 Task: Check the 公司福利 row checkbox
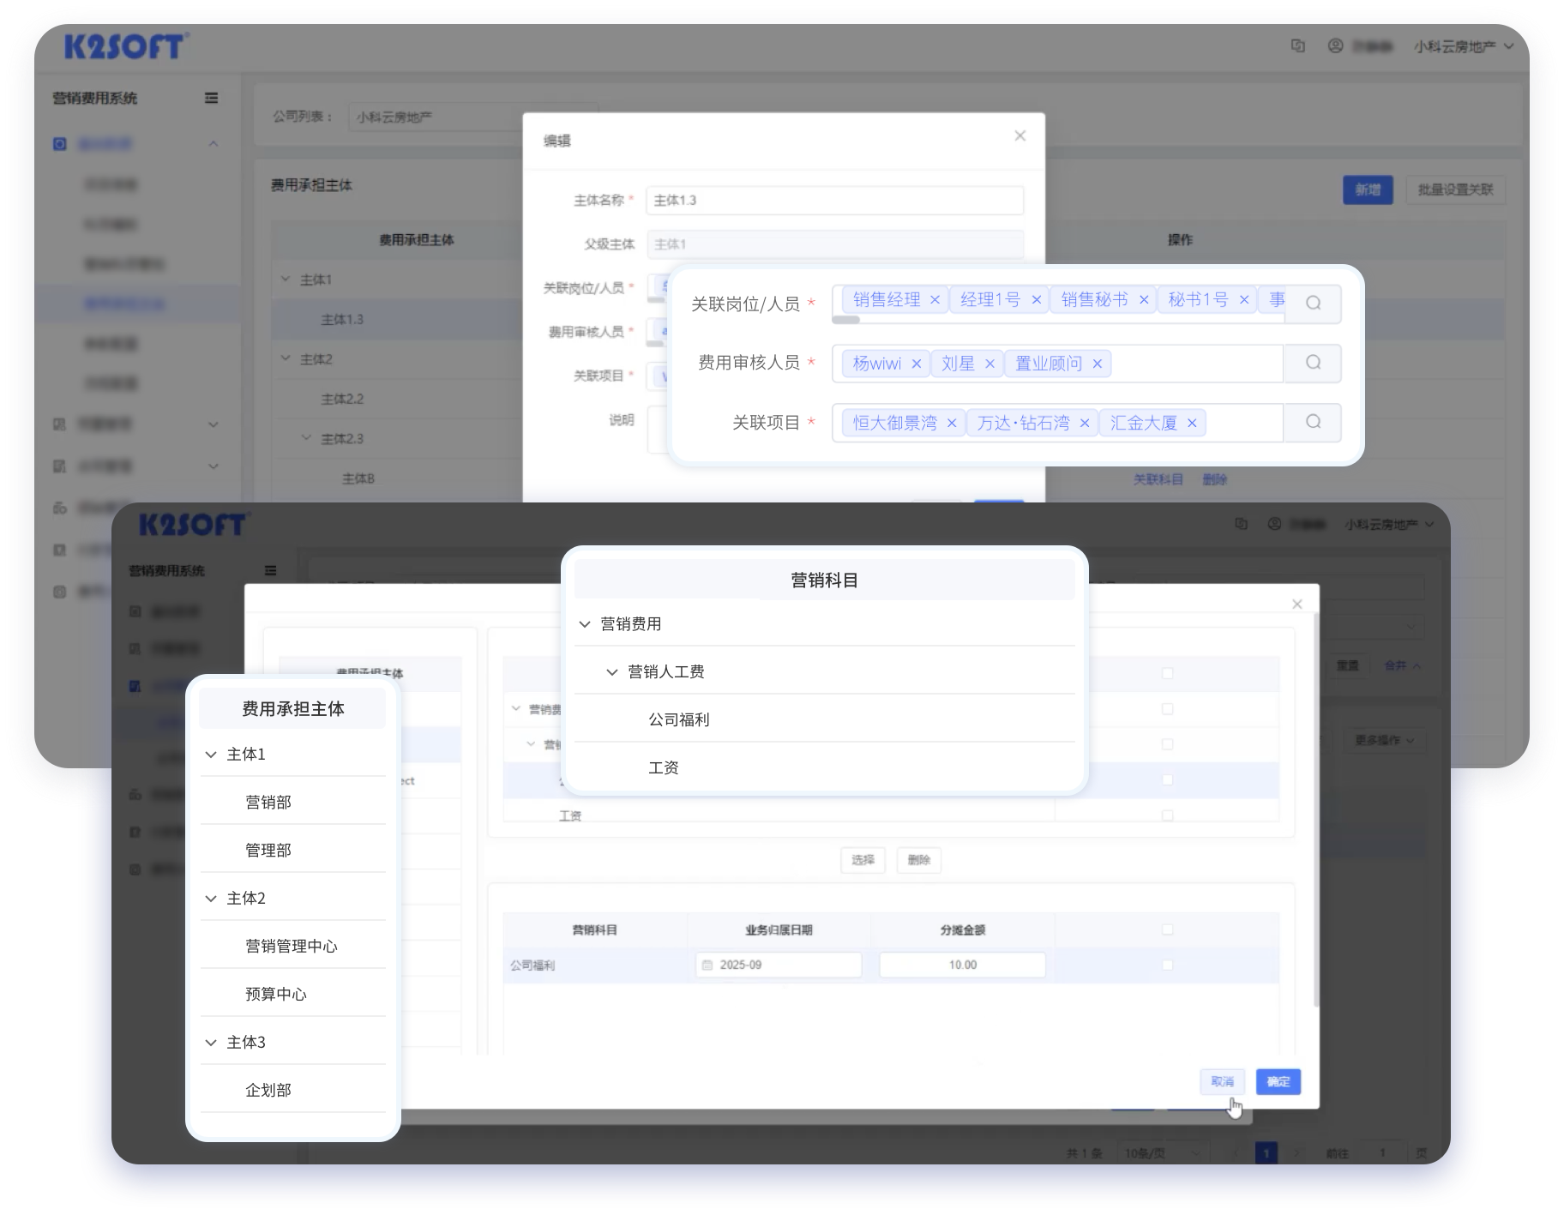click(x=1166, y=965)
